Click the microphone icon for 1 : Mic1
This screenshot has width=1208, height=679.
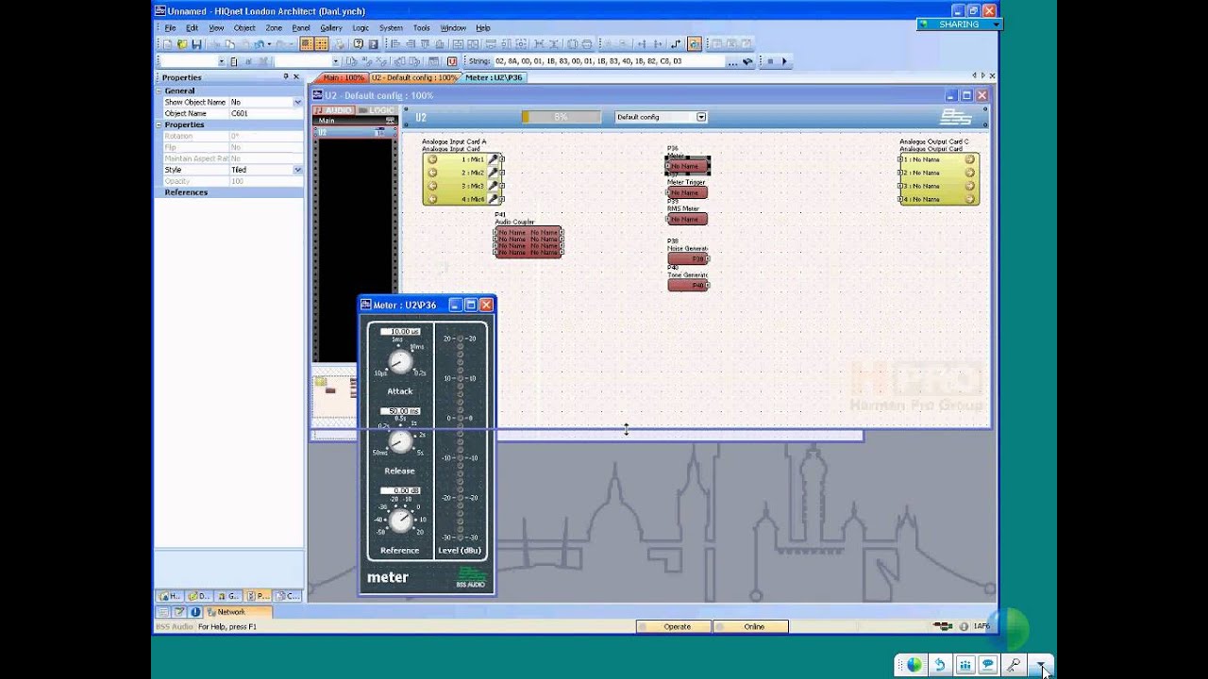point(494,159)
